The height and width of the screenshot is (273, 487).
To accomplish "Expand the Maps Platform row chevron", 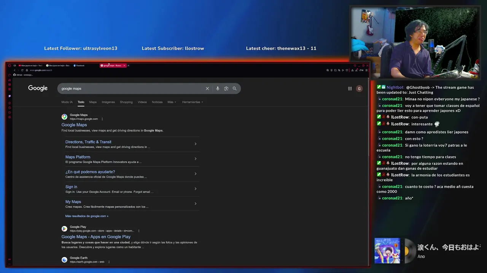I will coord(196,159).
